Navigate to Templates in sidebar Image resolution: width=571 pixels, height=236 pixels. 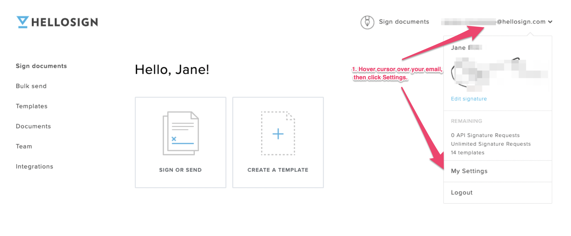click(32, 106)
